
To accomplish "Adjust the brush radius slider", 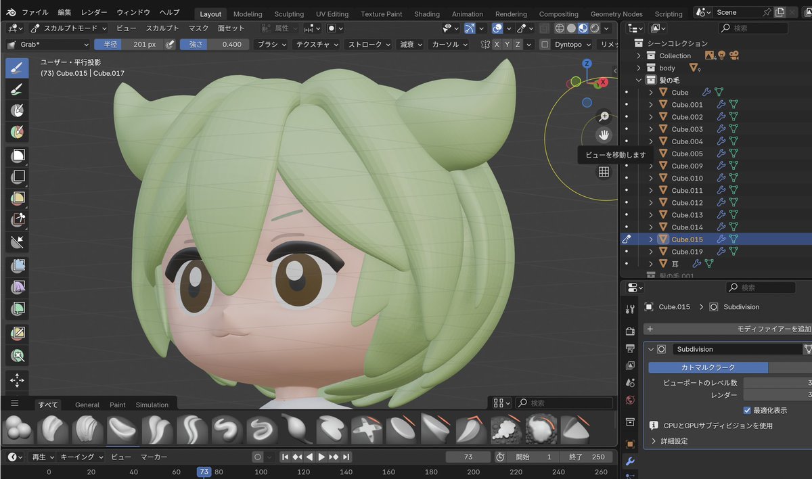I will coord(129,44).
